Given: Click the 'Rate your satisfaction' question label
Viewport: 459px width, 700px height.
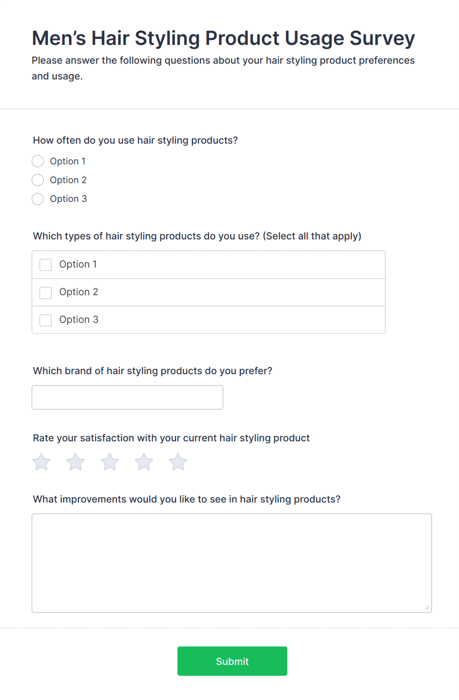Looking at the screenshot, I should [x=171, y=438].
